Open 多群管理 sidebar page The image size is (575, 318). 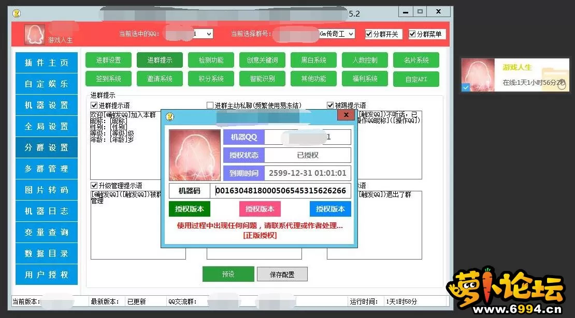pyautogui.click(x=47, y=169)
